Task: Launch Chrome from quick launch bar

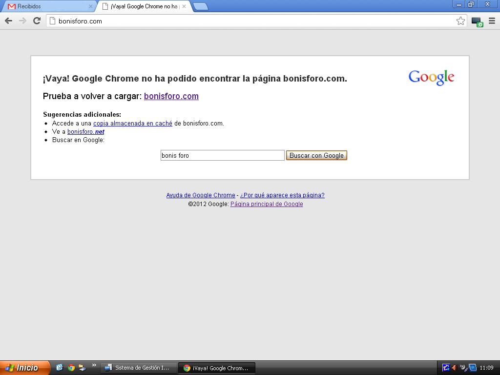Action: [71, 368]
